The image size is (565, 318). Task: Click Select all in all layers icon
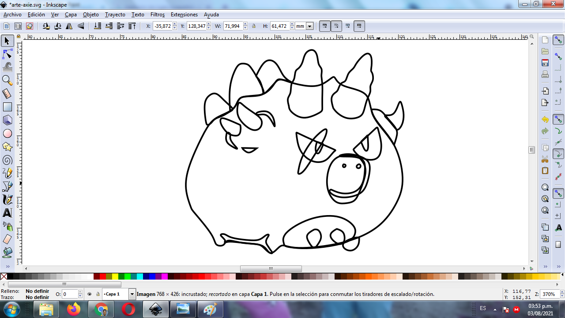pyautogui.click(x=18, y=26)
